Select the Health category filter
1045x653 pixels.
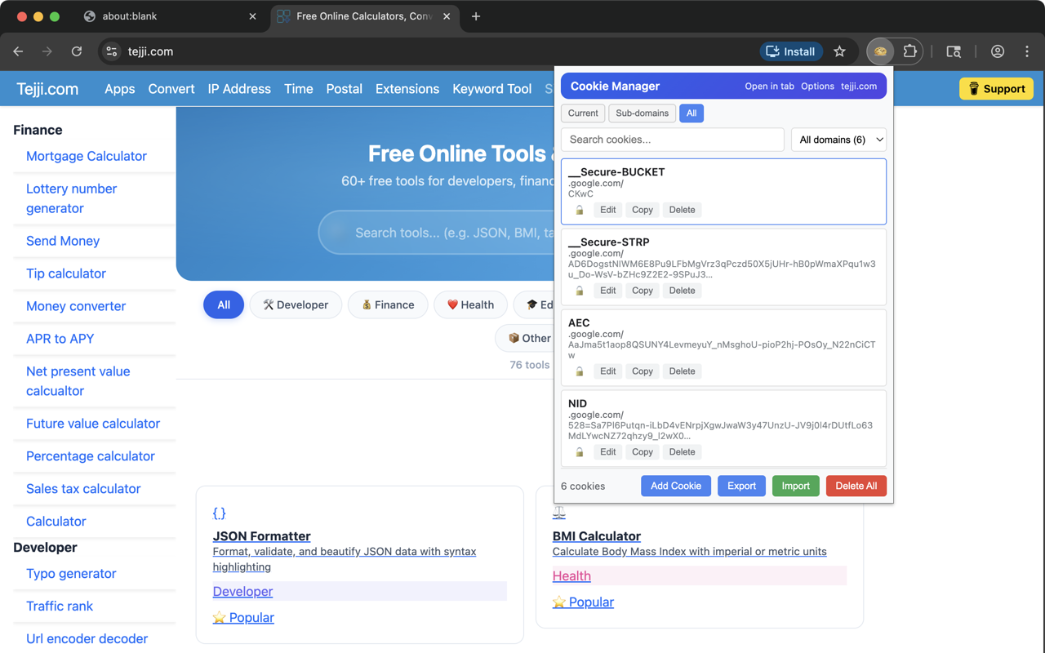click(x=470, y=305)
